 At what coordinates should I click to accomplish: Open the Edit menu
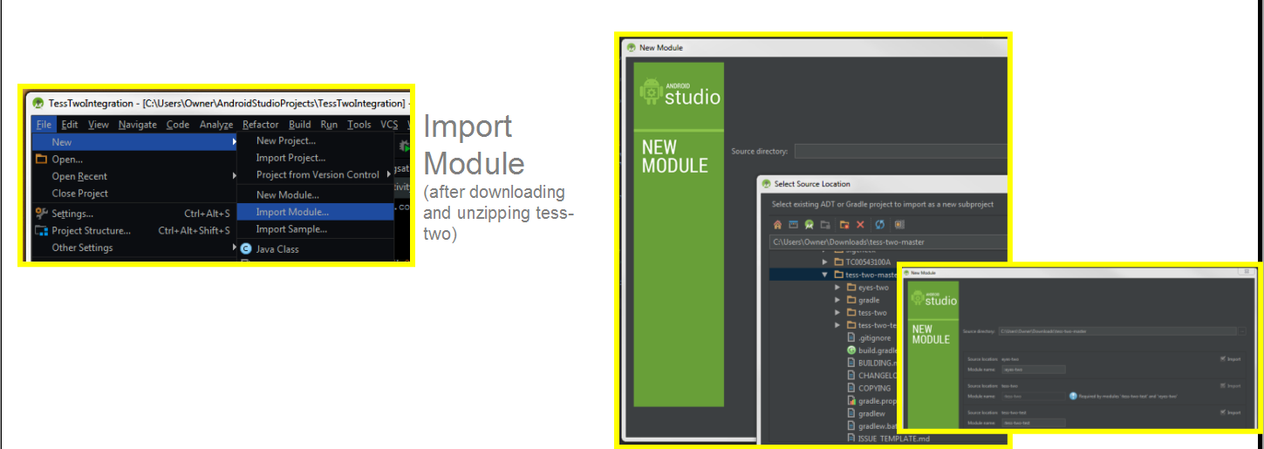(70, 125)
